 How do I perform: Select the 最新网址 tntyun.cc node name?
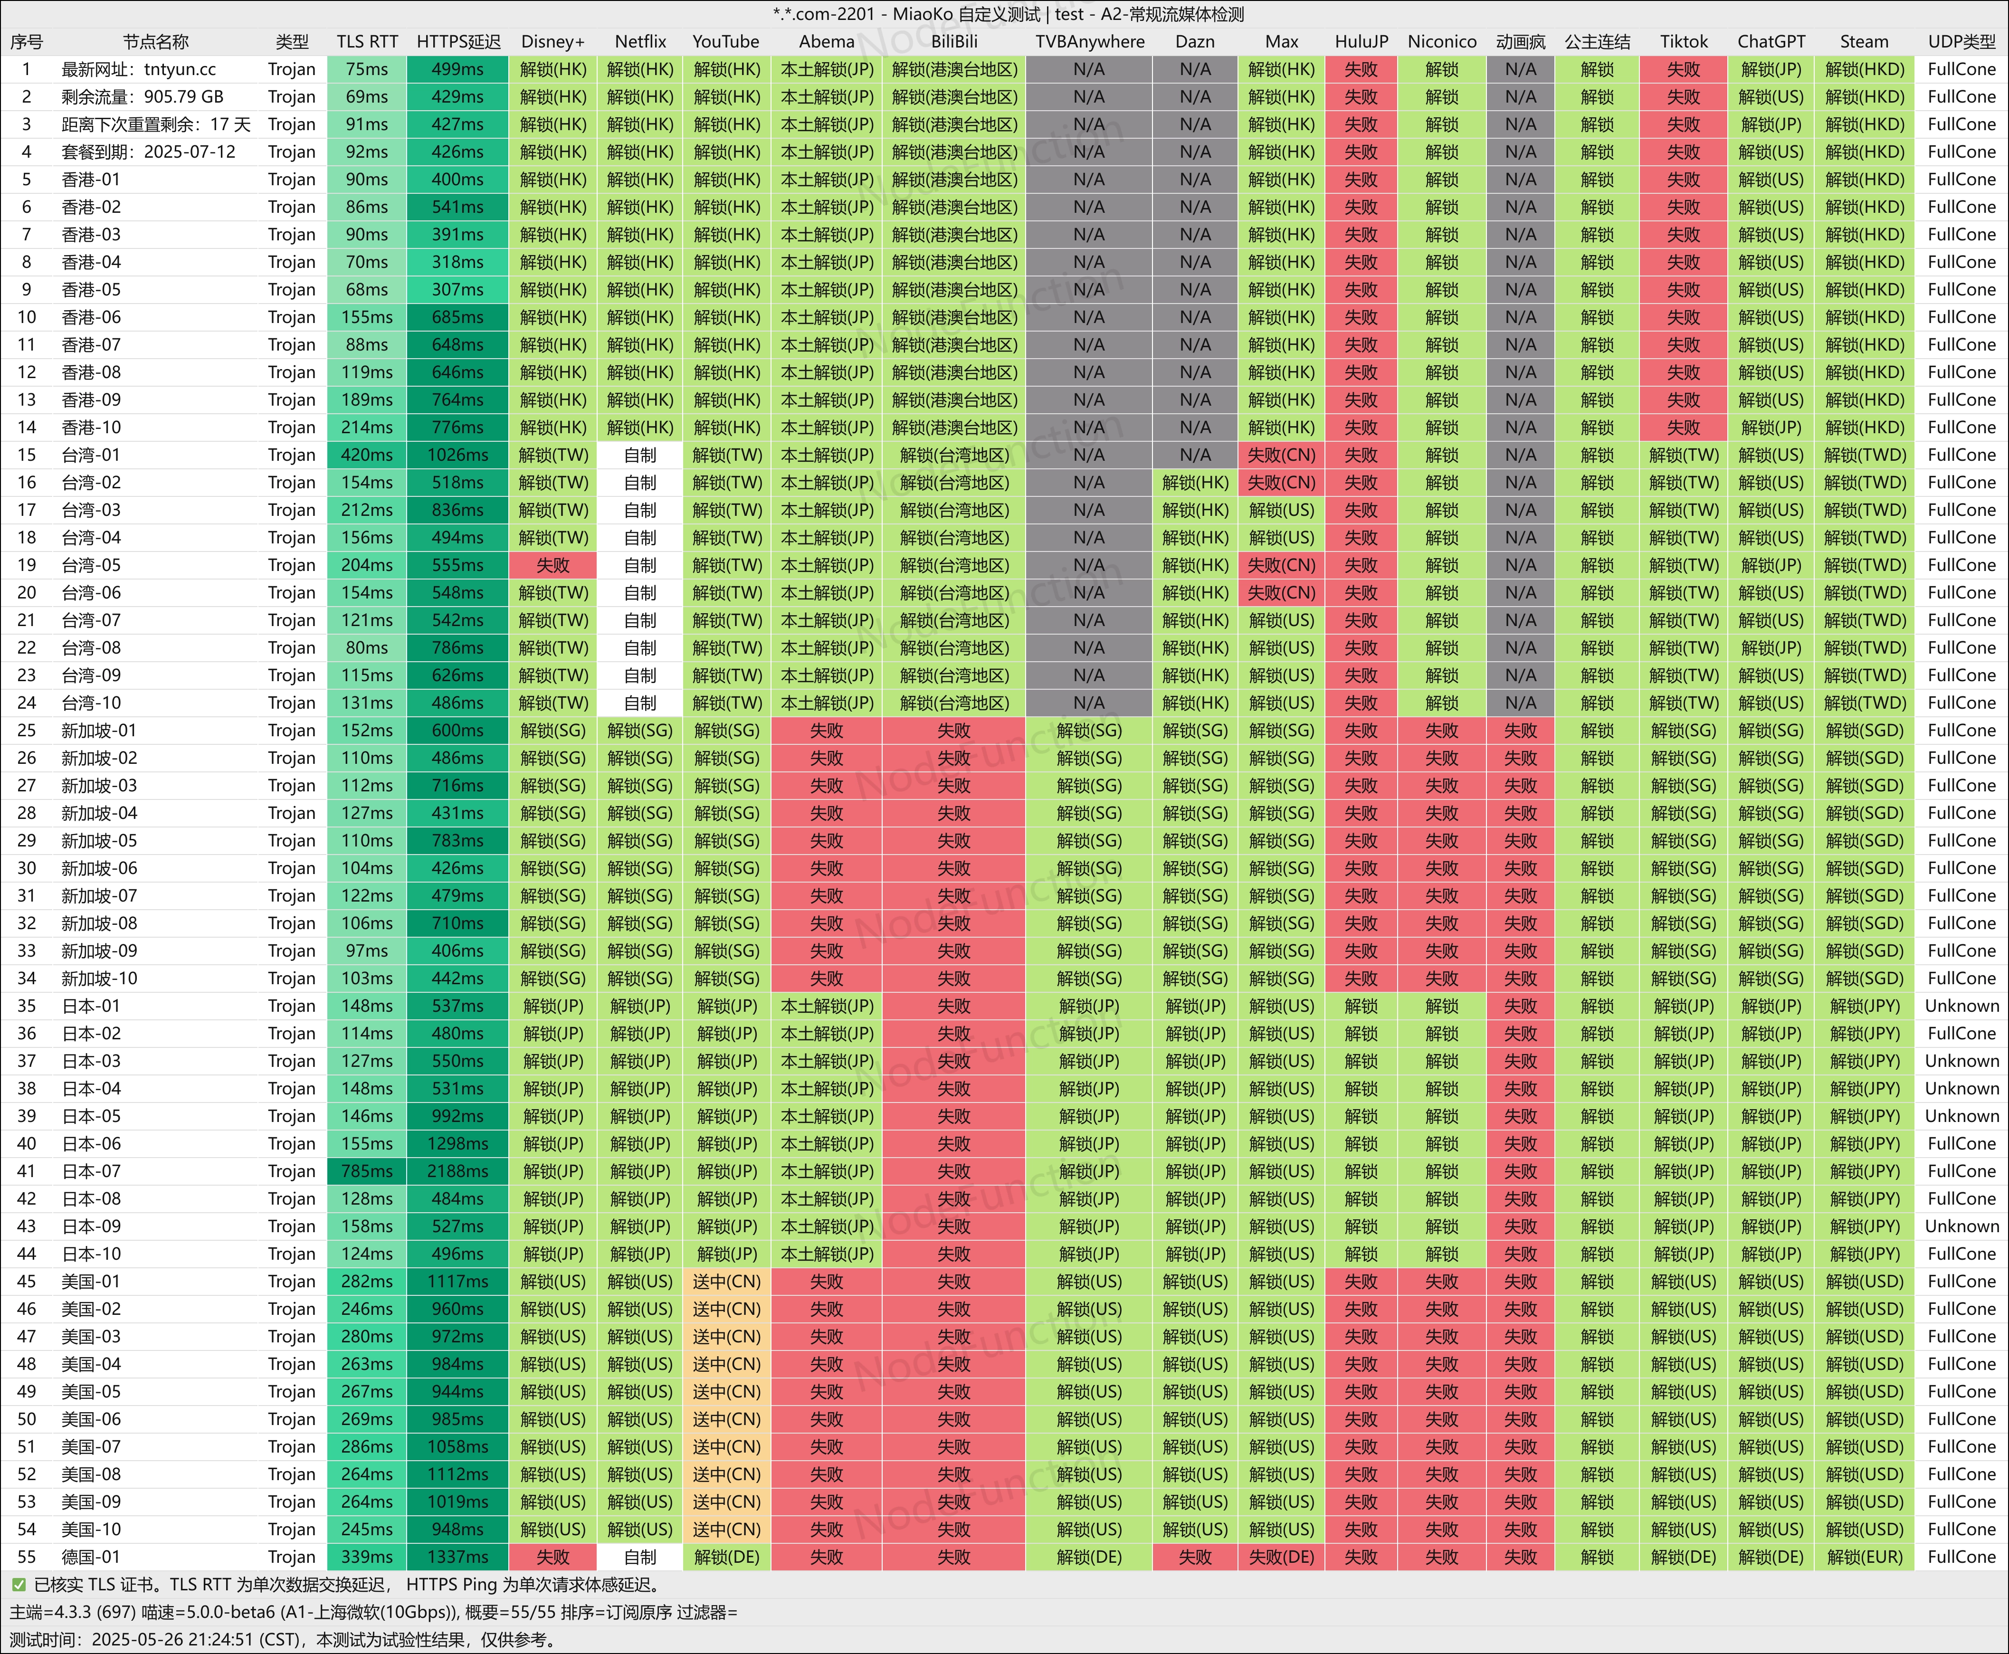[x=139, y=69]
